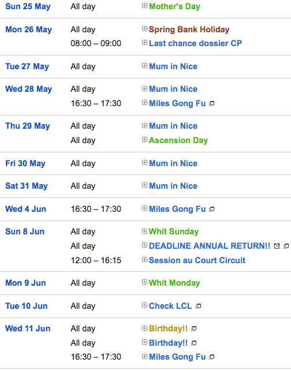The height and width of the screenshot is (370, 291).
Task: Click the icon beside the orange Birthday!! event
Action: coord(194,328)
